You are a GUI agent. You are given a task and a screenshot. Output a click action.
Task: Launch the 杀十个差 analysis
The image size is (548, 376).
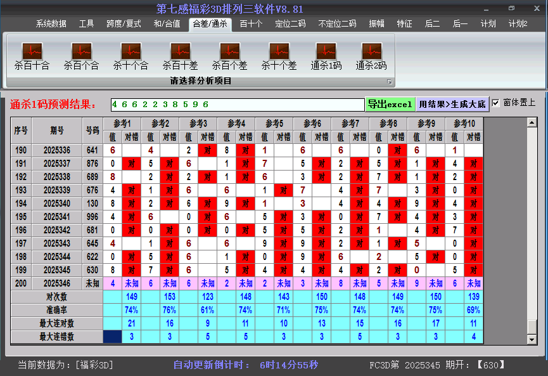279,51
